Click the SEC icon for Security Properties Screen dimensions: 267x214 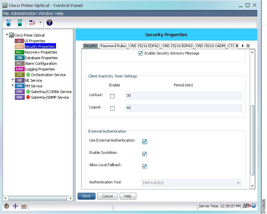click(19, 47)
